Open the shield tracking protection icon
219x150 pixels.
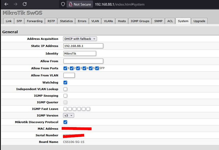(x=63, y=4)
